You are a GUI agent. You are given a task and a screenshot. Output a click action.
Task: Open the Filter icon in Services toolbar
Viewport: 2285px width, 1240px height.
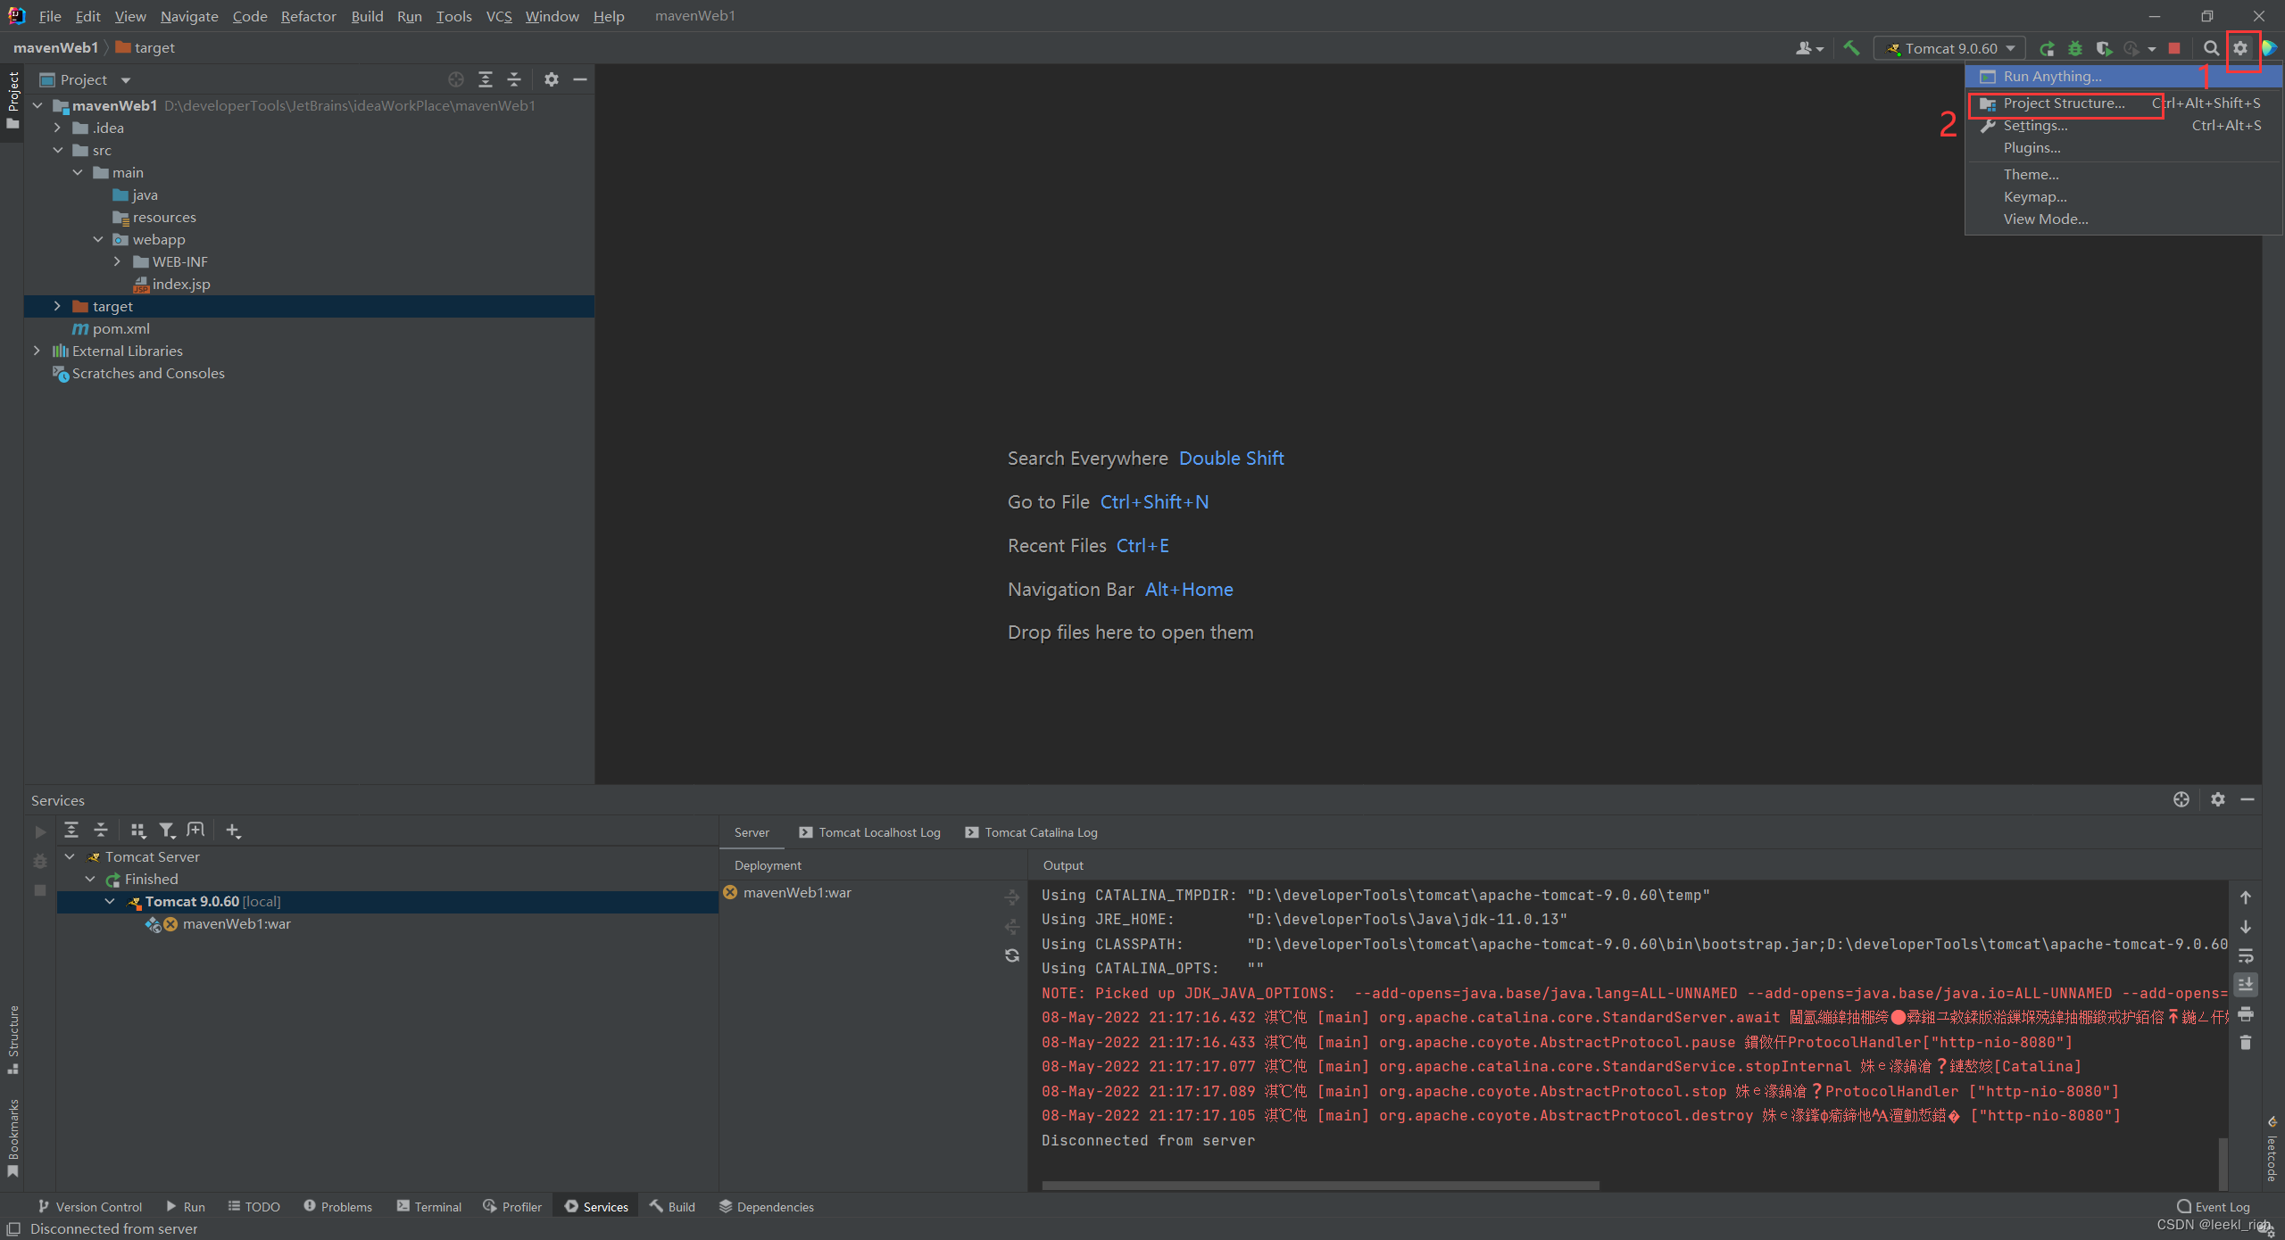pyautogui.click(x=167, y=831)
